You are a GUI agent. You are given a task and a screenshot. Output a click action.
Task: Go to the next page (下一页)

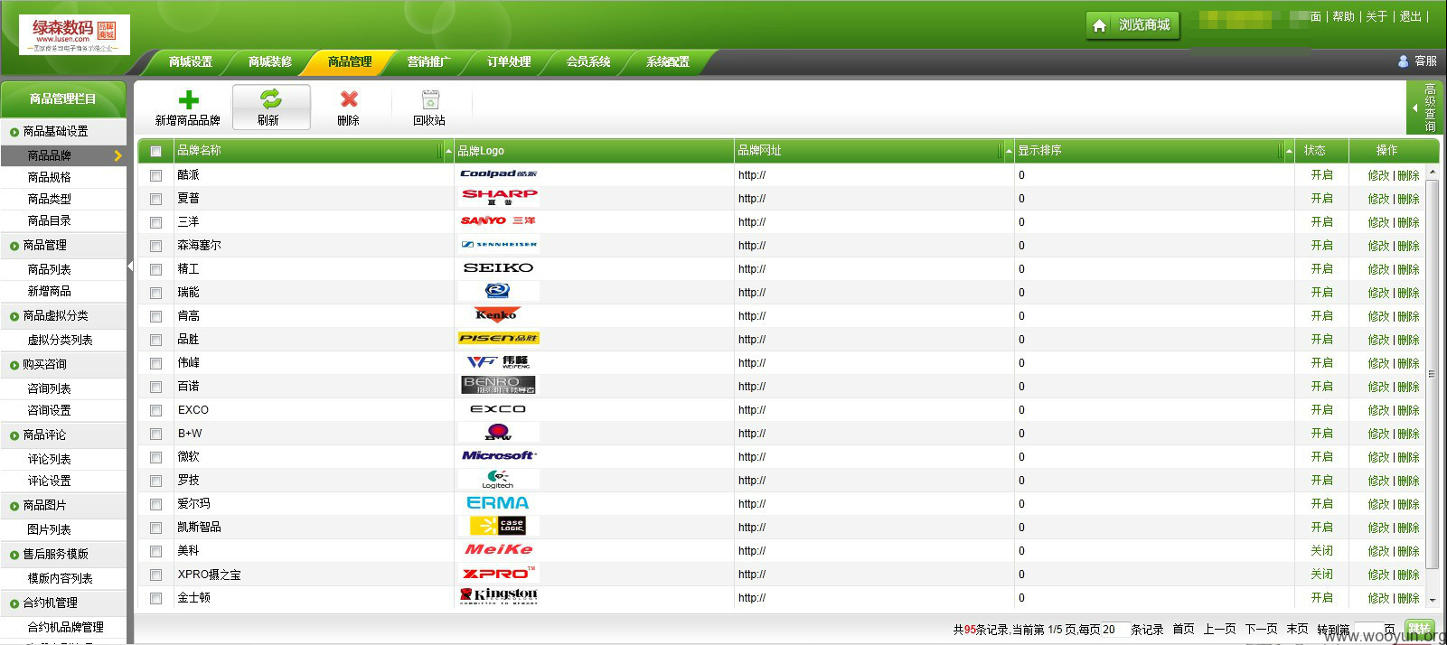click(1261, 629)
